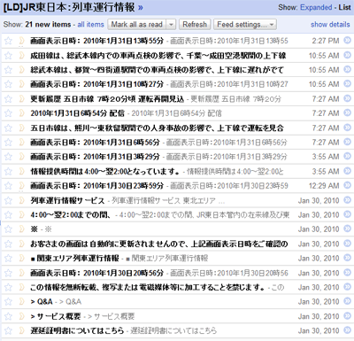Star the > Q&A item

(8, 302)
